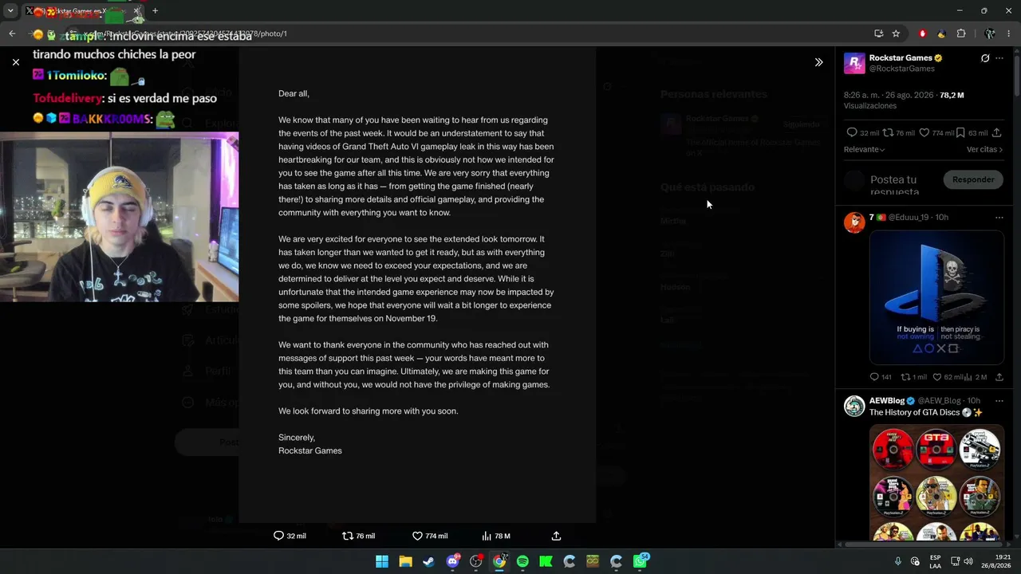Collapse the side panel with the double-chevron icon
The width and height of the screenshot is (1021, 574).
[818, 62]
